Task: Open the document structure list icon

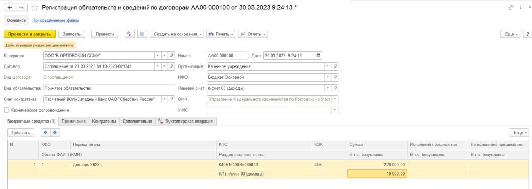Action: click(142, 34)
